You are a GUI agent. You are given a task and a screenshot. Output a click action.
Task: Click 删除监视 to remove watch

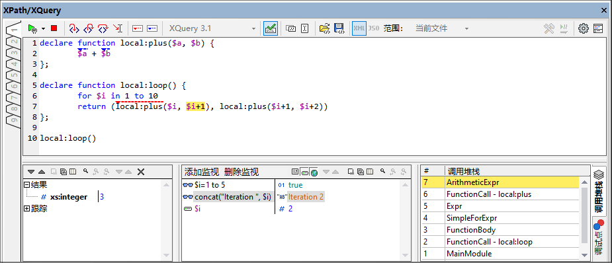pos(242,172)
